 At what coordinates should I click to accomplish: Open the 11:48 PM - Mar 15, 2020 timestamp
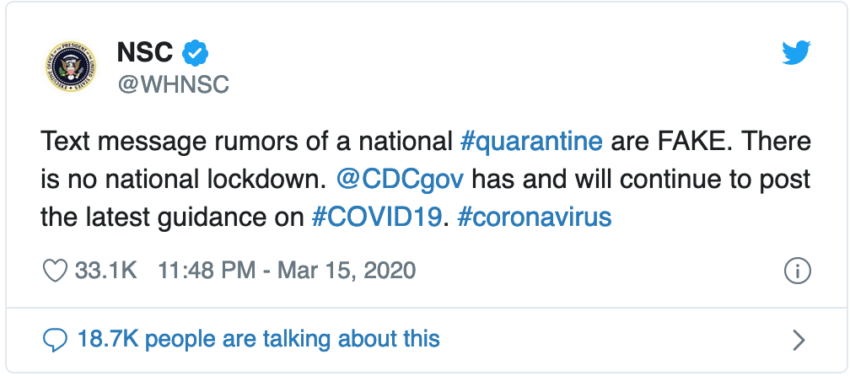(x=287, y=271)
